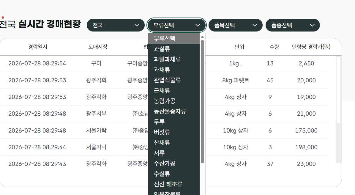
Task: Click the timestamp 2026-07-28 08:29:43
Action: click(x=37, y=164)
